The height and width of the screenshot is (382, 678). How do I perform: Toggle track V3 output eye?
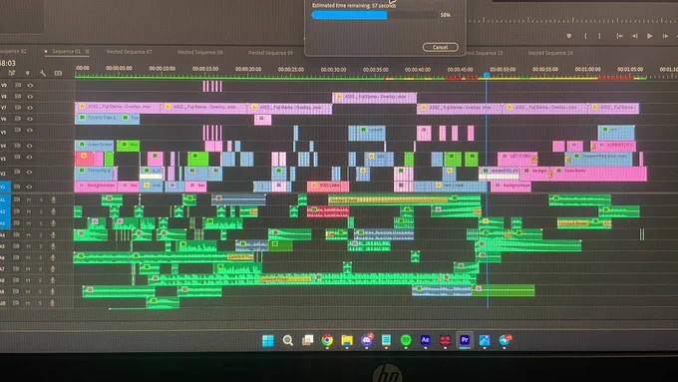click(30, 158)
